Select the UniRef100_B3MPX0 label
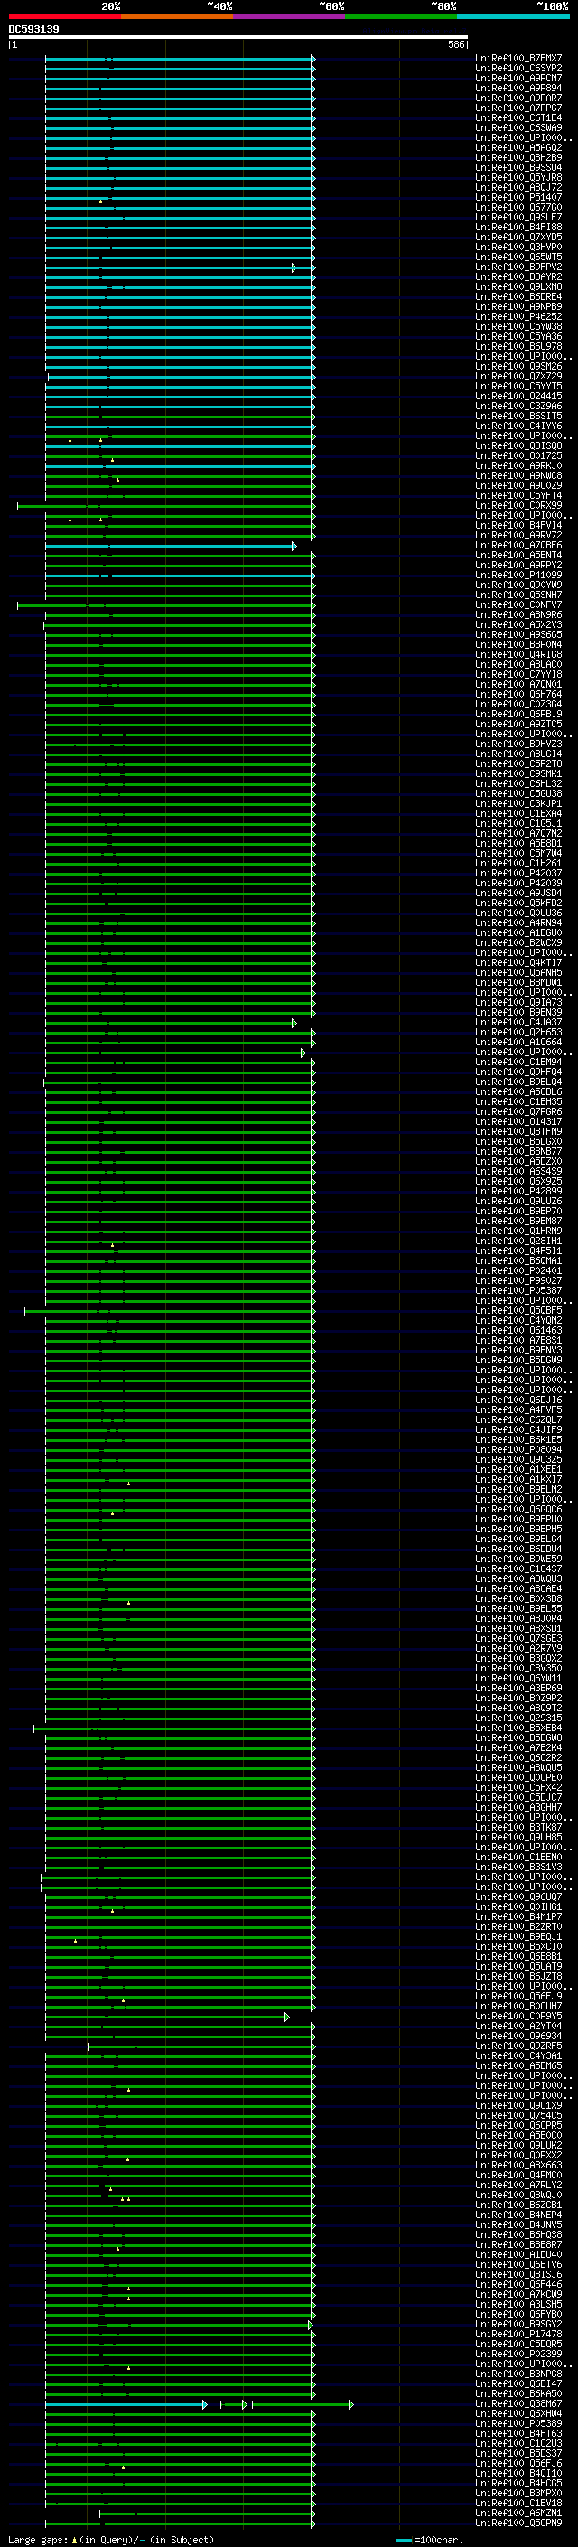 (518, 2493)
